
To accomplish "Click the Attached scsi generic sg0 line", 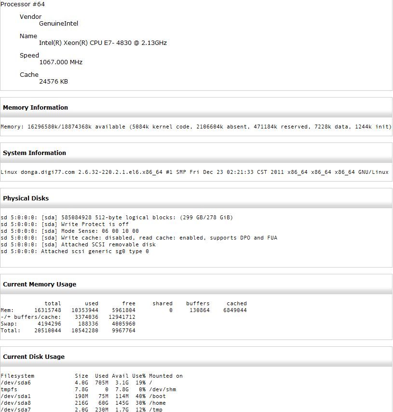I will (x=75, y=252).
